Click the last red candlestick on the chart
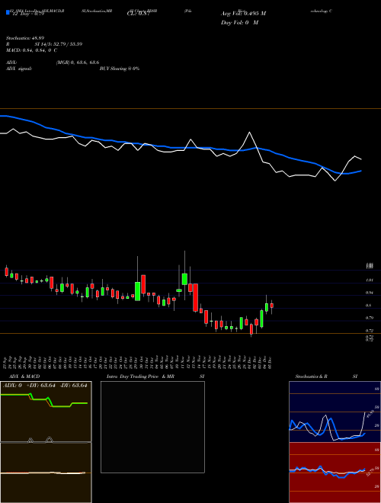The image size is (381, 503). 271,306
